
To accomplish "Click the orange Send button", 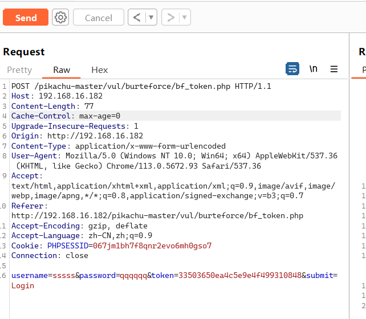I will tap(26, 17).
